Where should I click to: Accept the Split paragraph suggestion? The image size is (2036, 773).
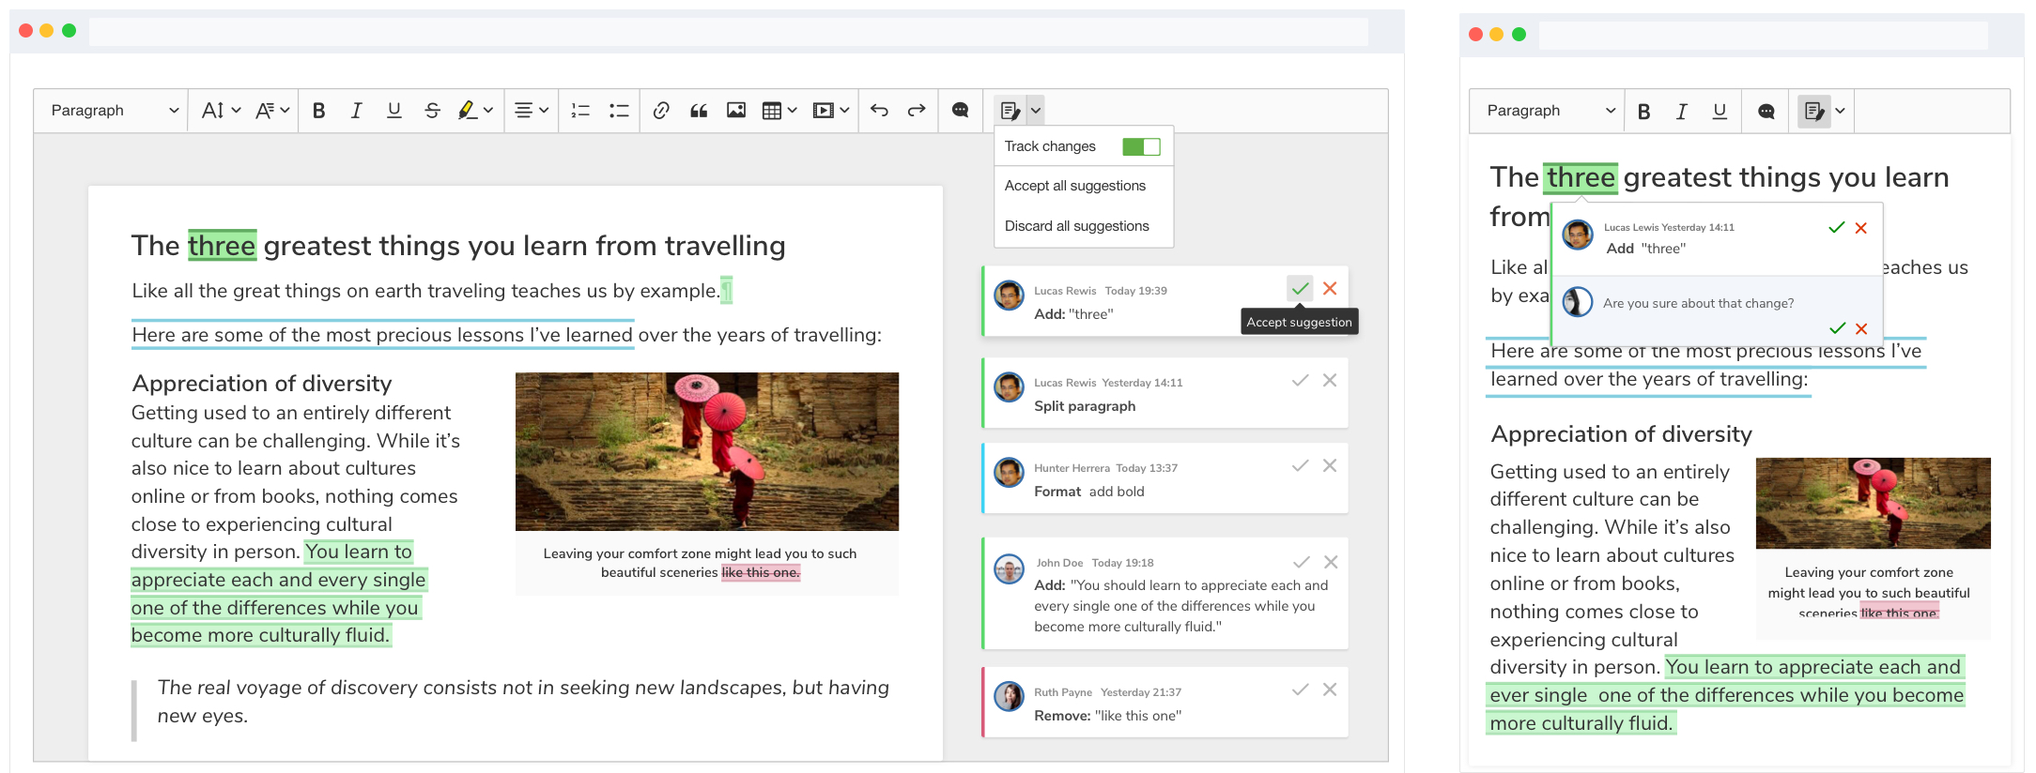click(1300, 380)
